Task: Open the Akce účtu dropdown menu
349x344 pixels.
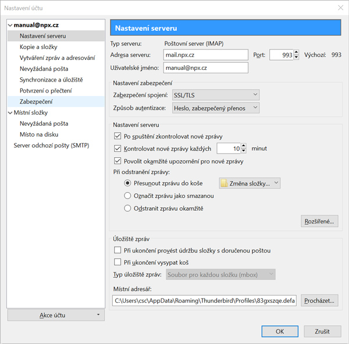Action: point(55,315)
